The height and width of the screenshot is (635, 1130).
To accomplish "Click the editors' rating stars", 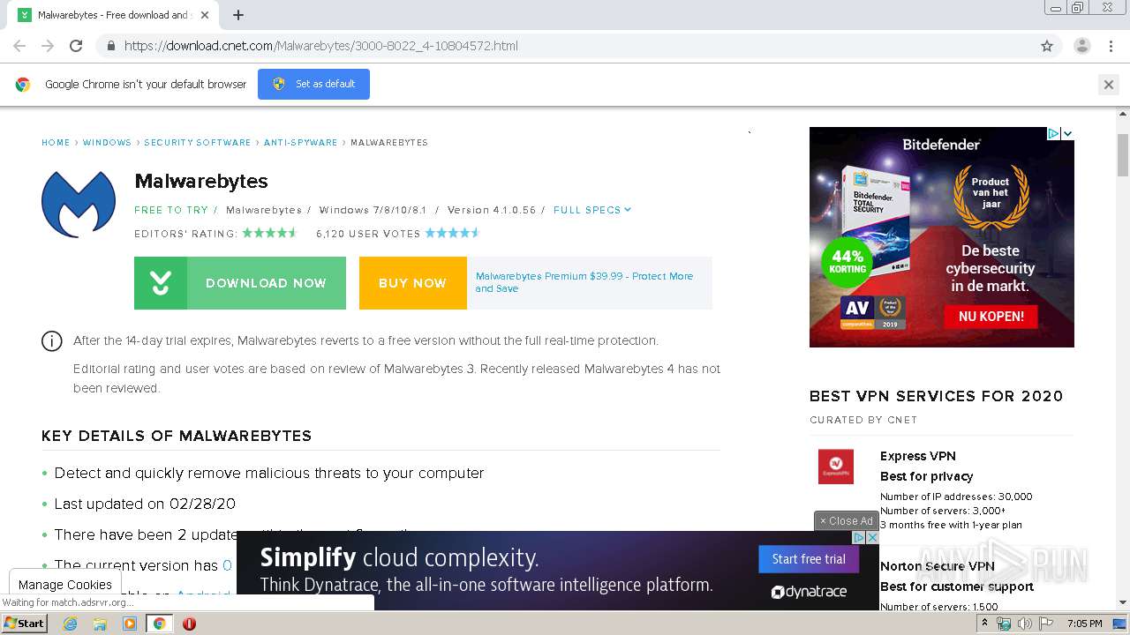I will tap(270, 233).
